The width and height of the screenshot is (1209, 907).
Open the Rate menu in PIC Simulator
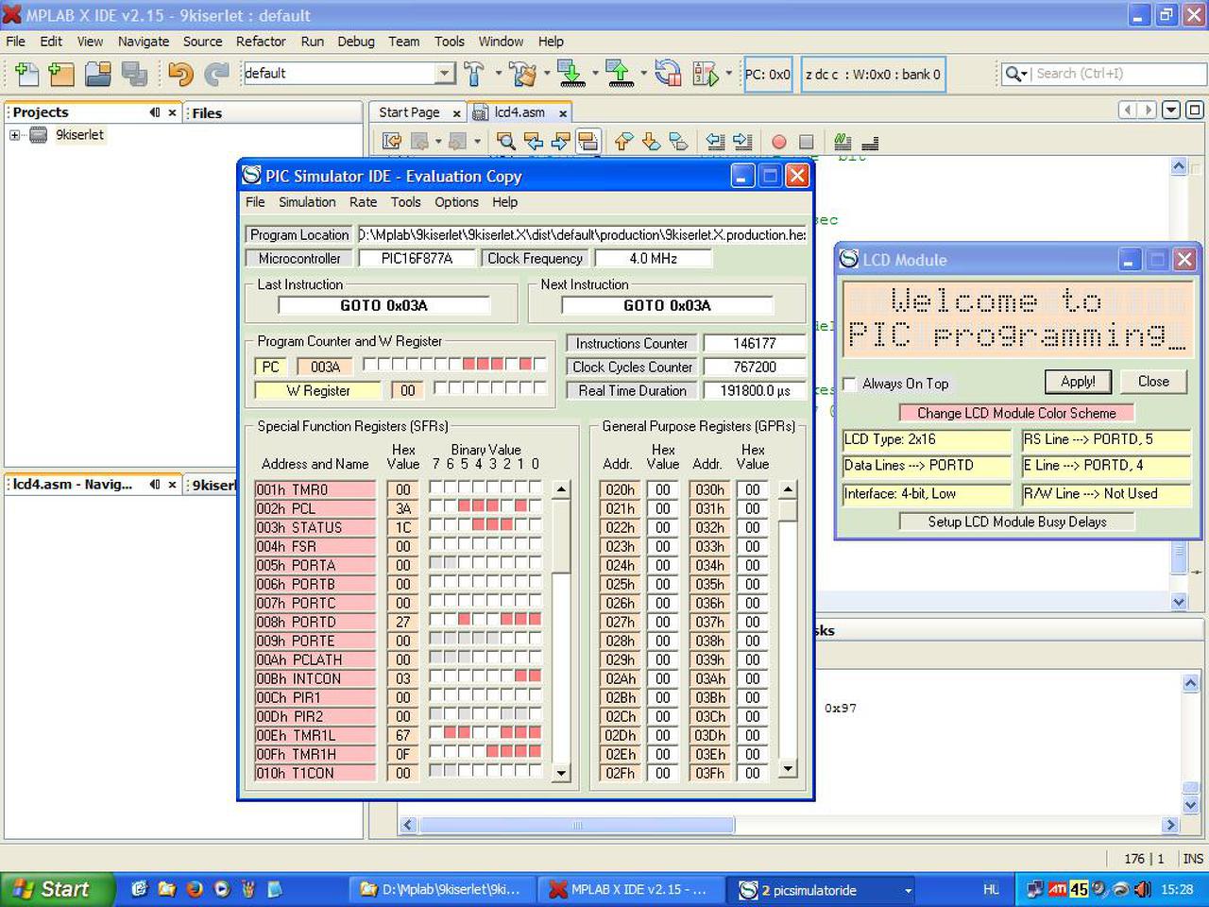tap(363, 202)
